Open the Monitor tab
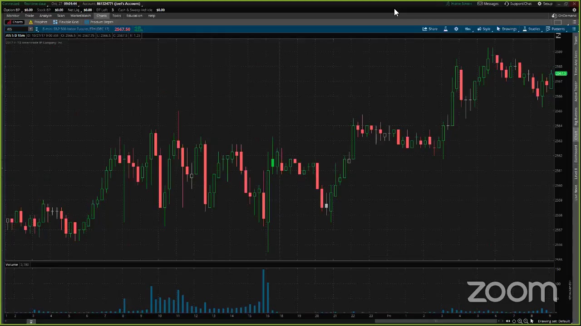The image size is (581, 326). coord(13,15)
